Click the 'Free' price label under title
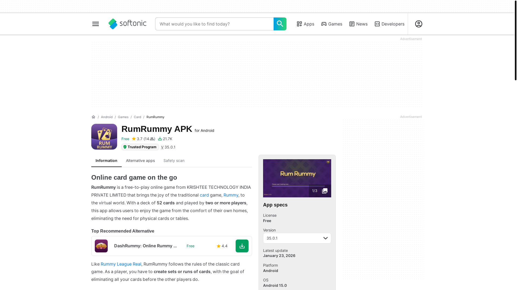This screenshot has height=290, width=517. coord(125,139)
